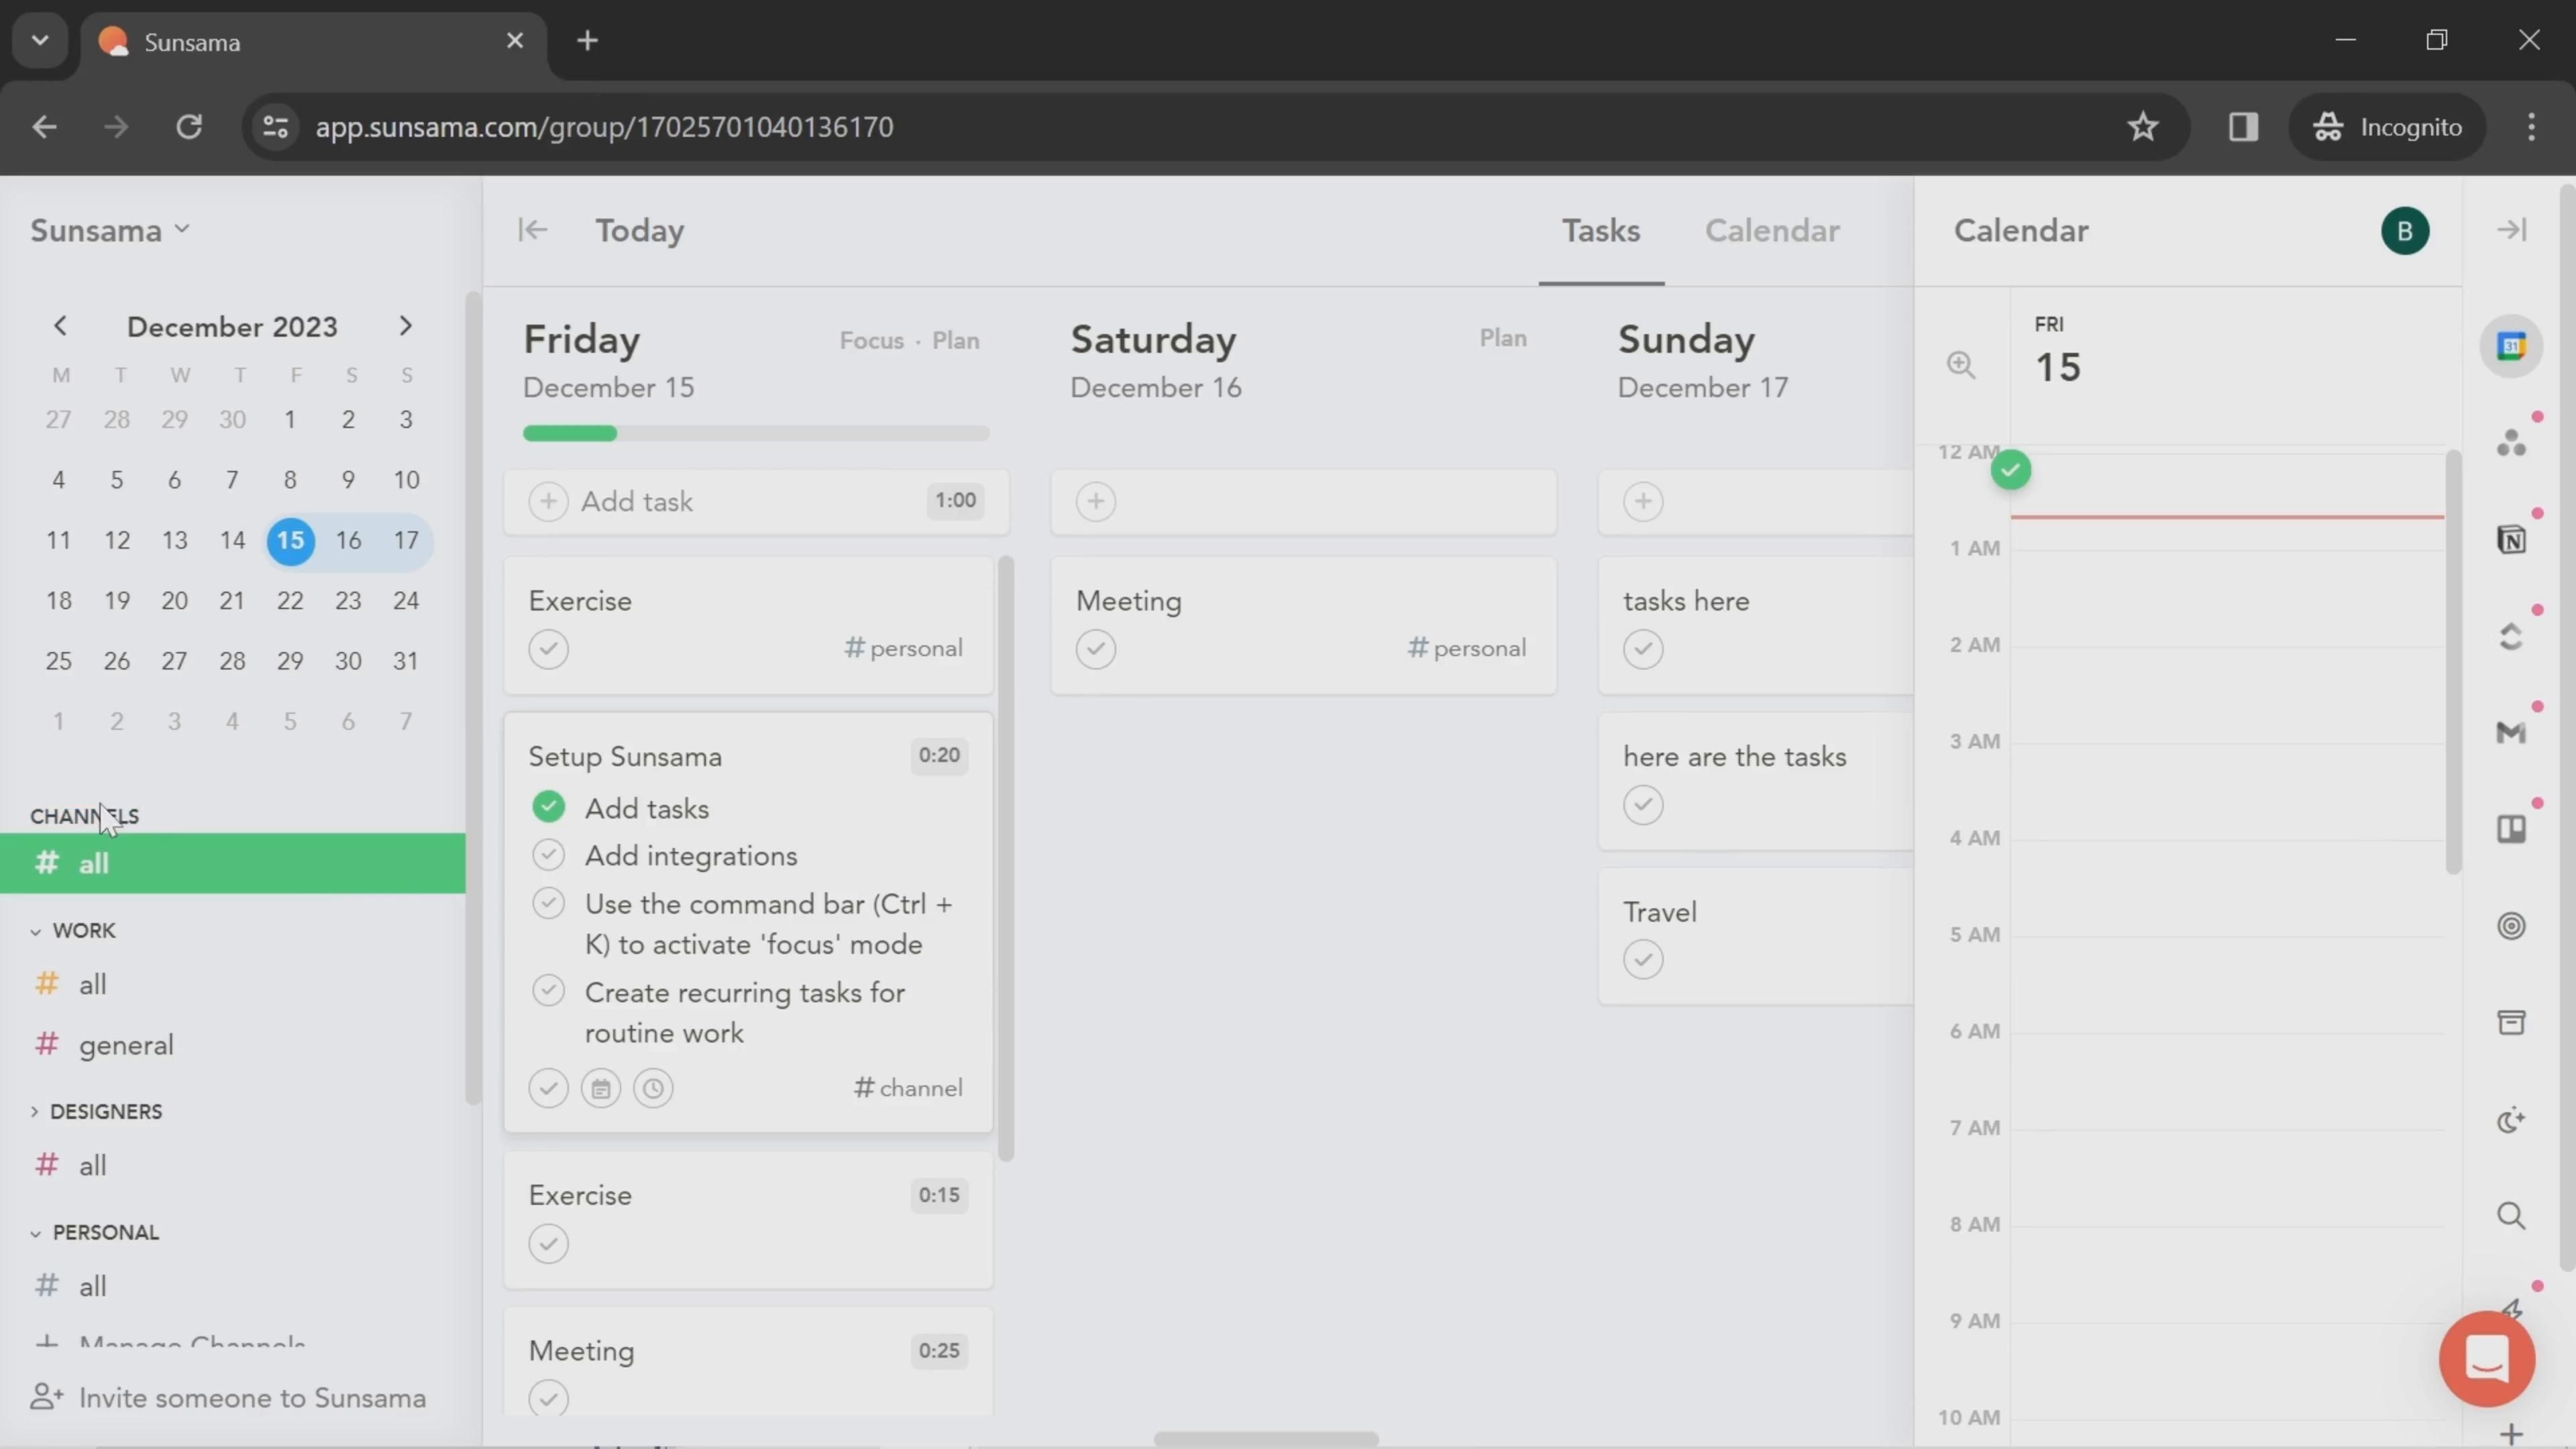Switch to the Calendar tab
Screen dimensions: 2576x1449
pos(1772,230)
